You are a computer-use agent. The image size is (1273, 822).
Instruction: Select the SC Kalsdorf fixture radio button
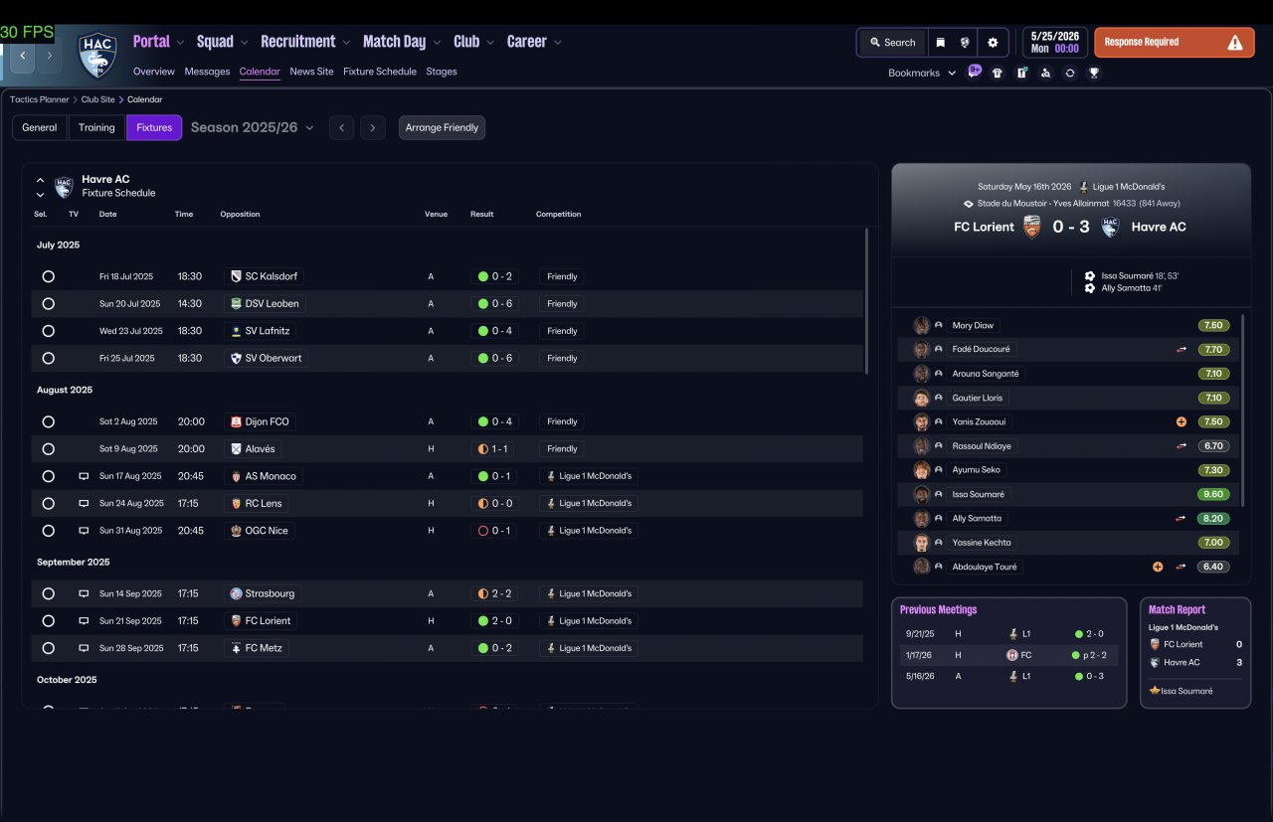(x=48, y=276)
